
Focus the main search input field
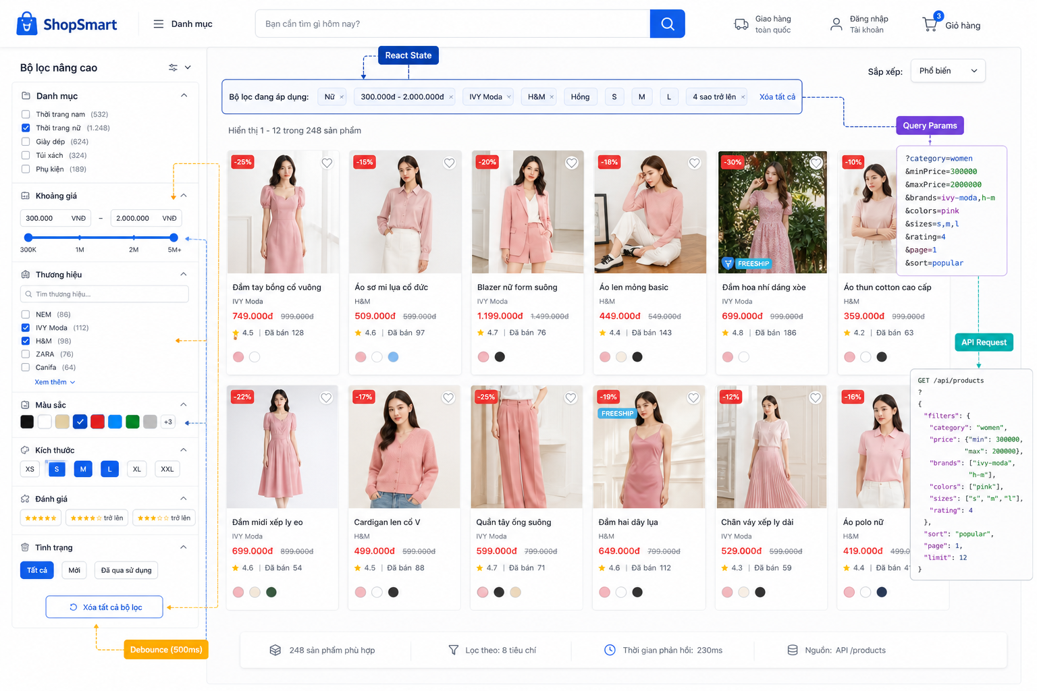(x=452, y=24)
